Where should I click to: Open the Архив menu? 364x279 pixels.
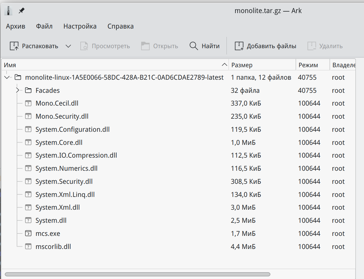[15, 26]
